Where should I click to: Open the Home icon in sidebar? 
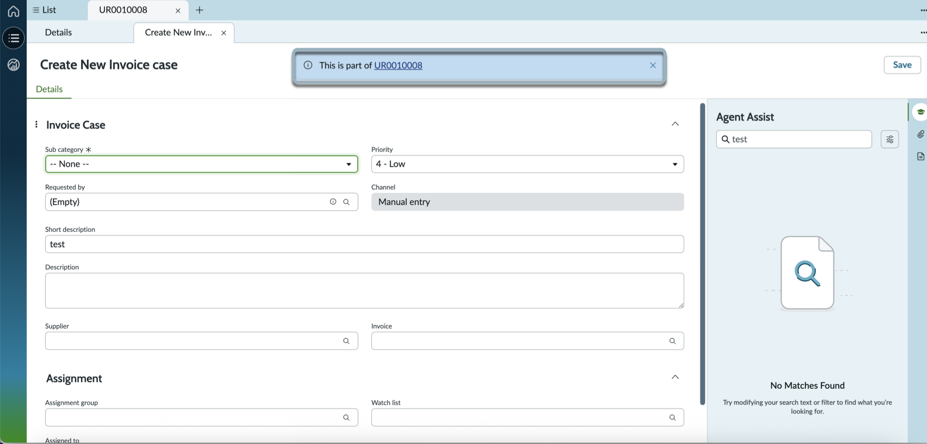point(13,11)
